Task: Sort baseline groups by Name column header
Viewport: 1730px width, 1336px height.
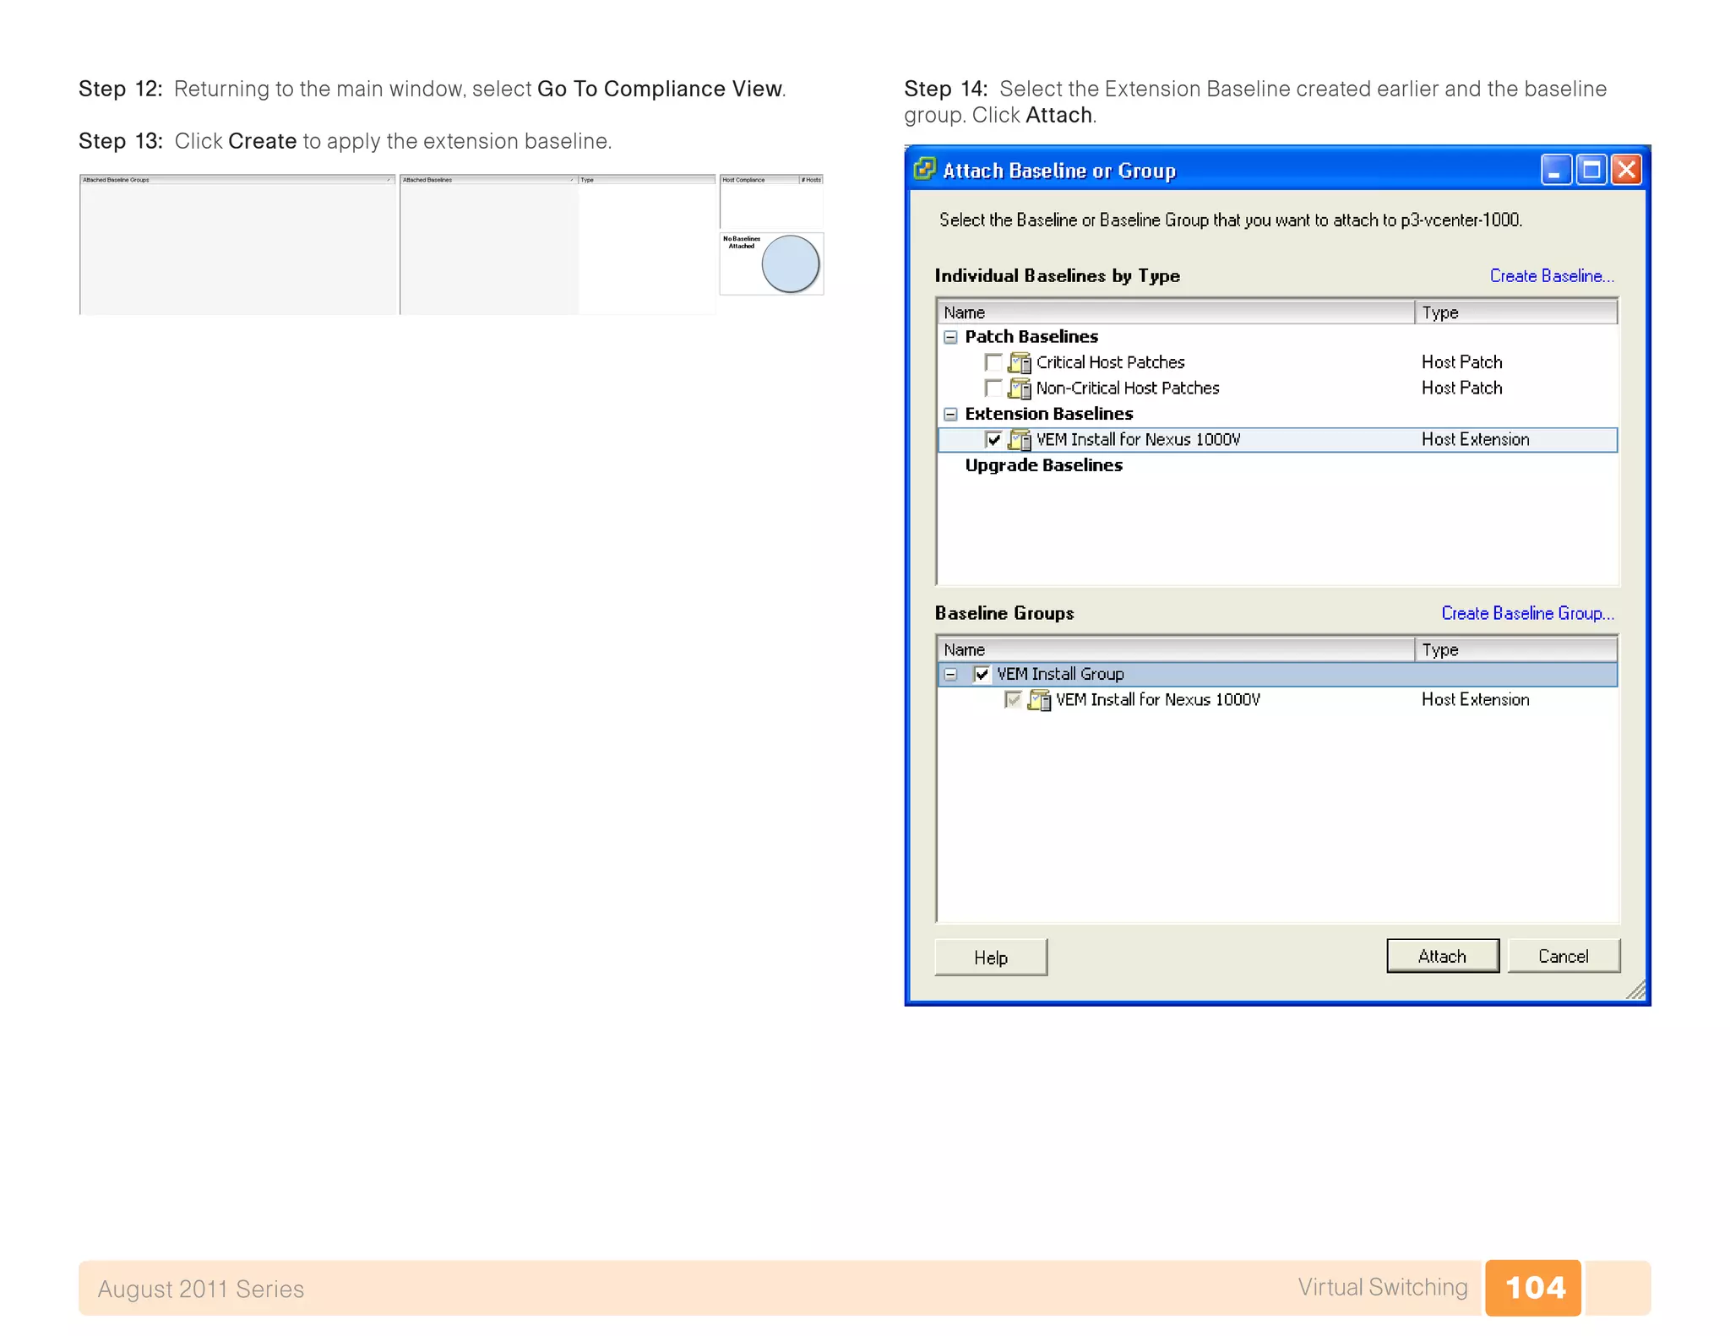Action: 1176,649
